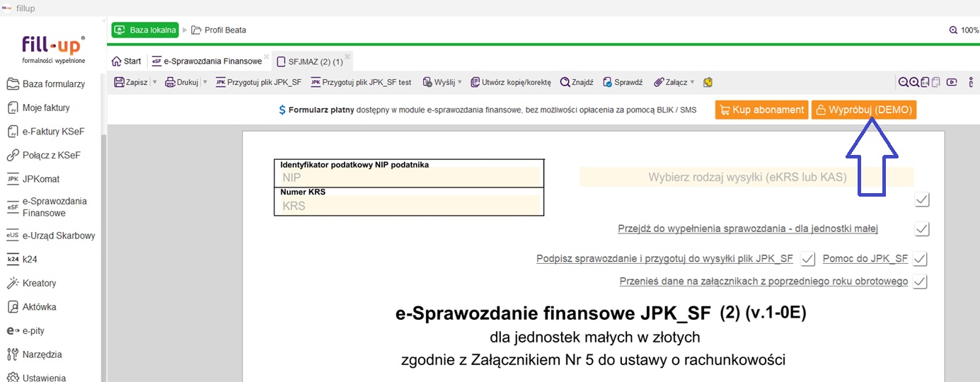Expand the Załącz dropdown arrow

[x=692, y=82]
